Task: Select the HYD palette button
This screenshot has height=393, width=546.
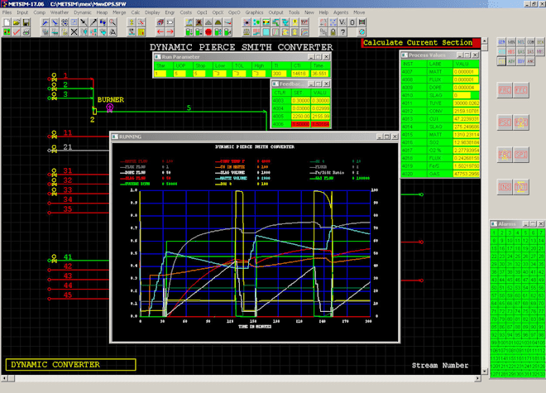Action: coord(501,51)
